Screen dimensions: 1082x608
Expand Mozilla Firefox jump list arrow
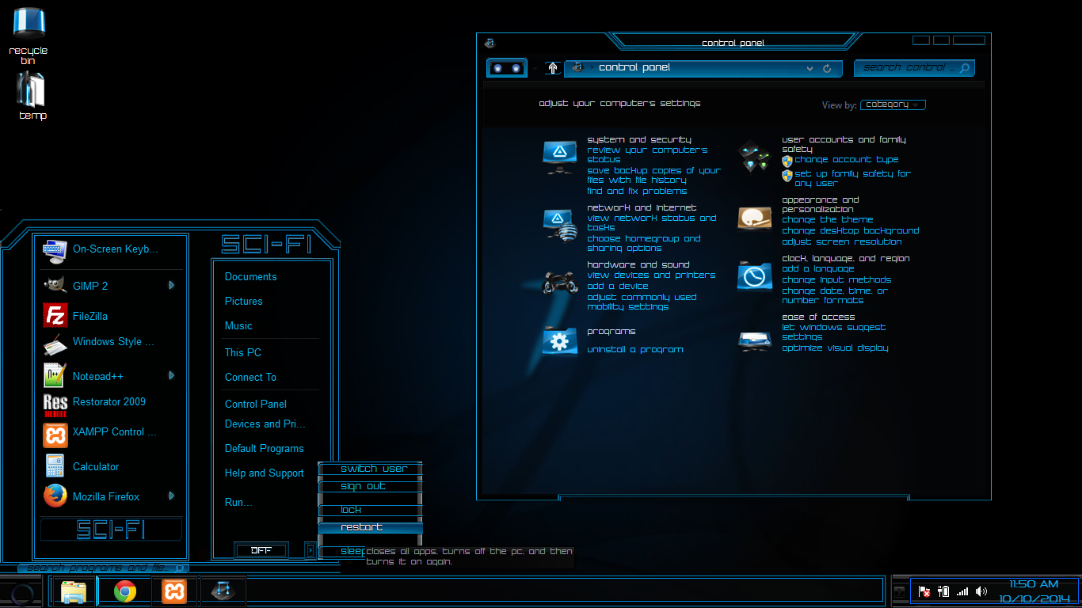[x=171, y=496]
